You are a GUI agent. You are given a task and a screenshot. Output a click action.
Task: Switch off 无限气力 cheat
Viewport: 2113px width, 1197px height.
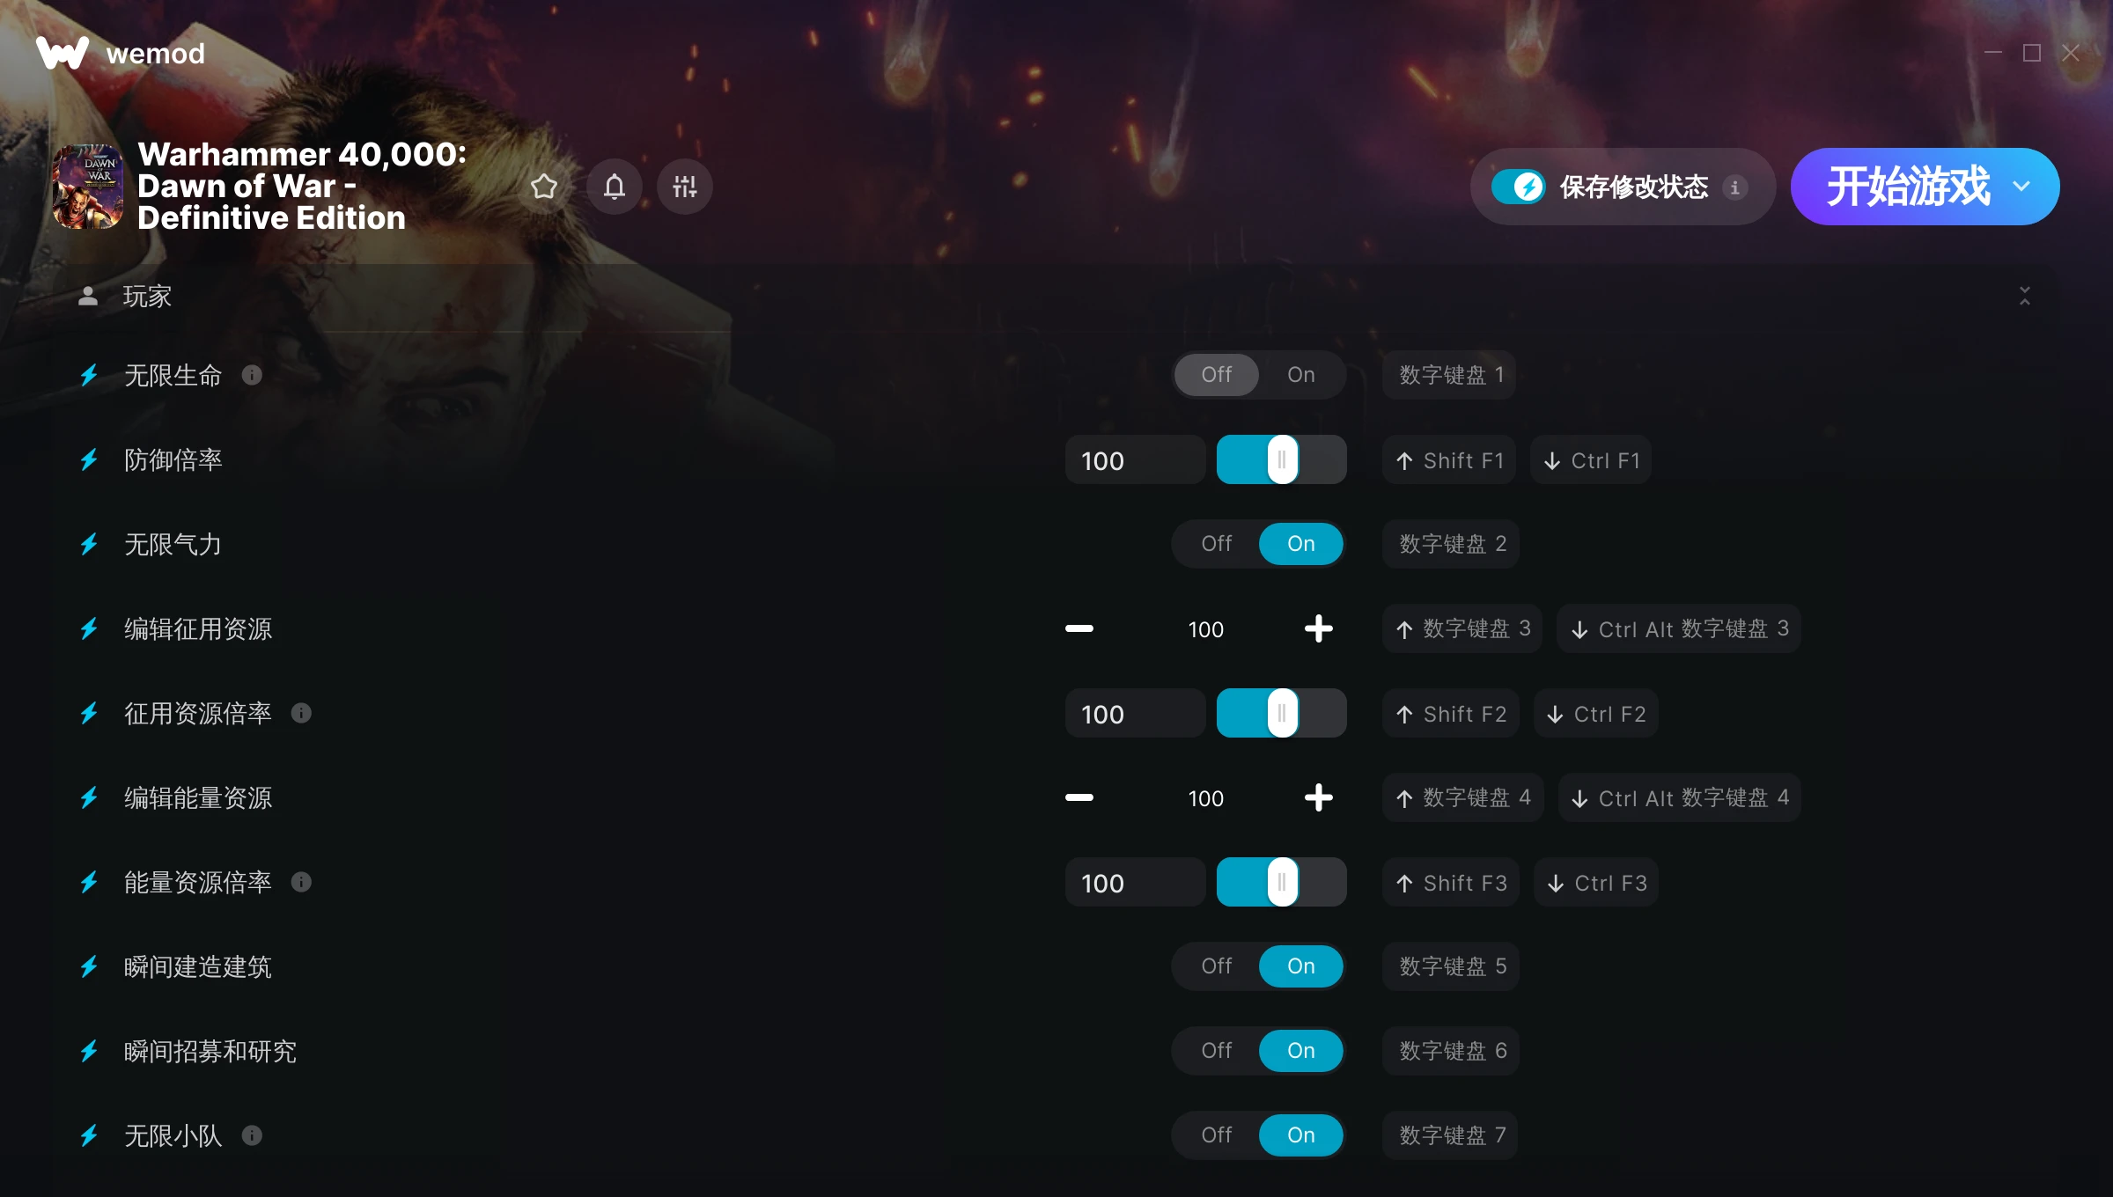[1217, 544]
